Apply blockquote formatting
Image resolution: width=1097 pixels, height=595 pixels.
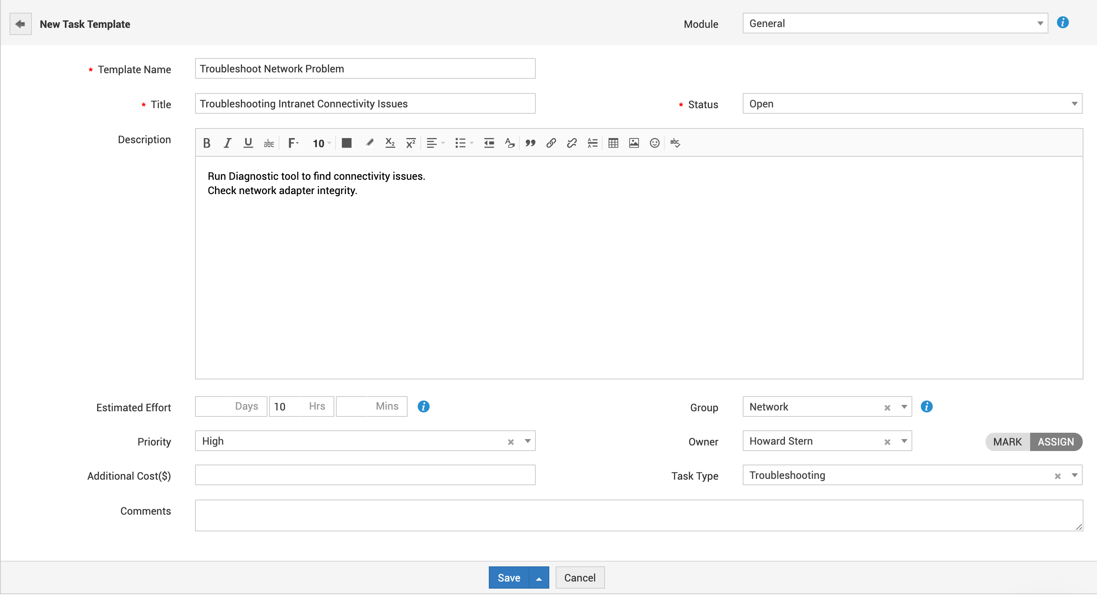click(530, 143)
